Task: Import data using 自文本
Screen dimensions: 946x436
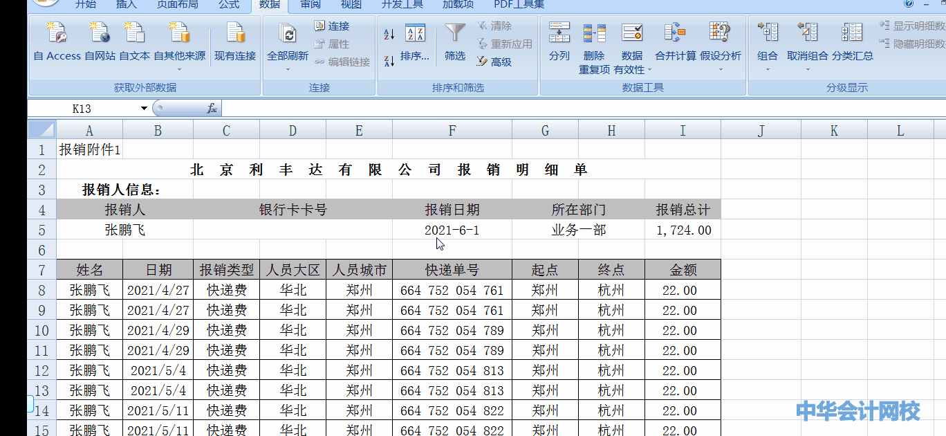Action: click(135, 42)
